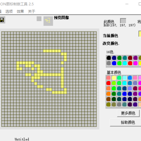Select the small gray preview square
The image size is (141, 141).
coord(39,19)
